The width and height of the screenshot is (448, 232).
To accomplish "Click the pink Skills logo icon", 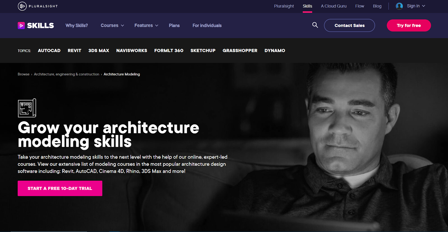I will (21, 26).
